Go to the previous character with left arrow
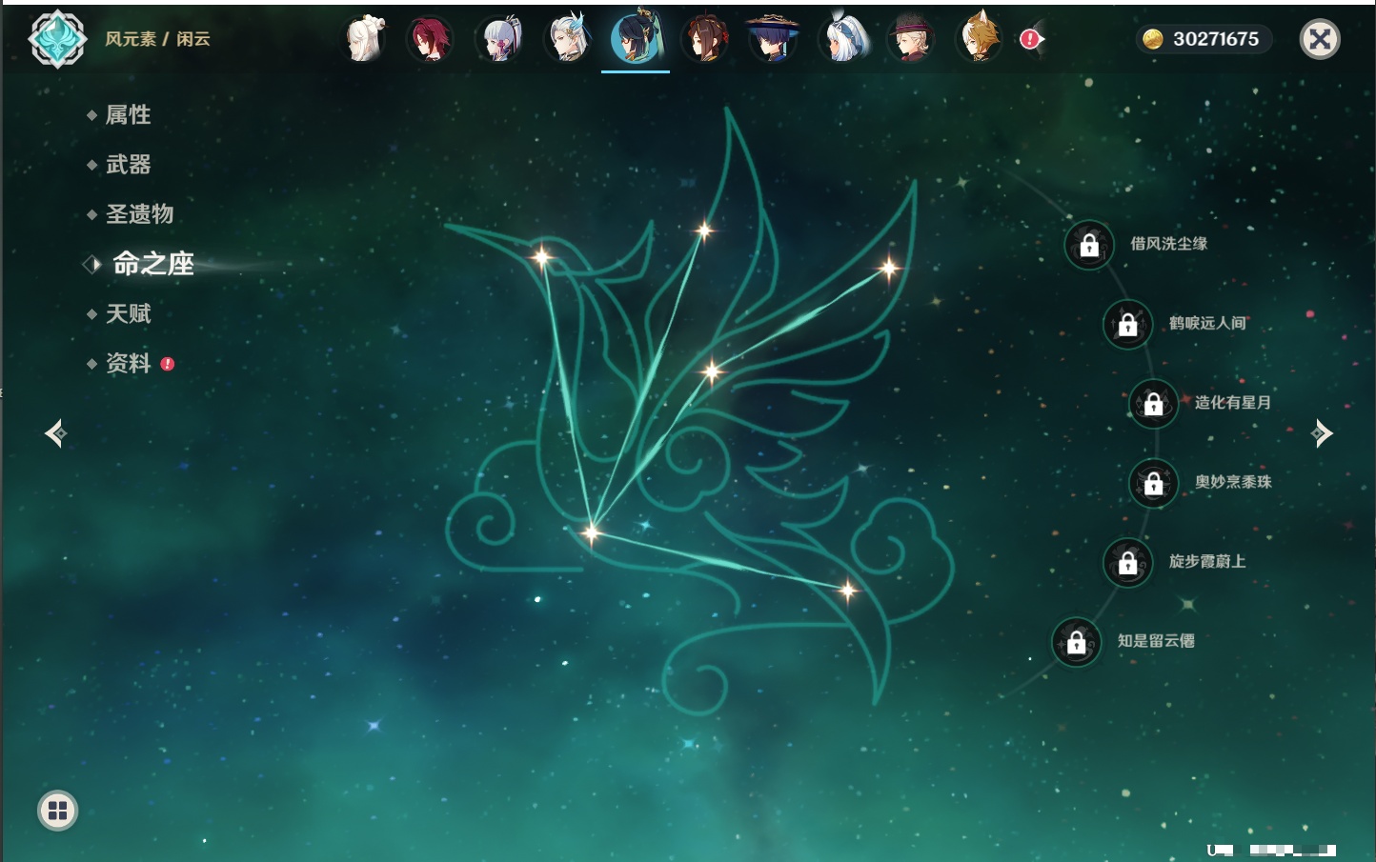 coord(55,433)
